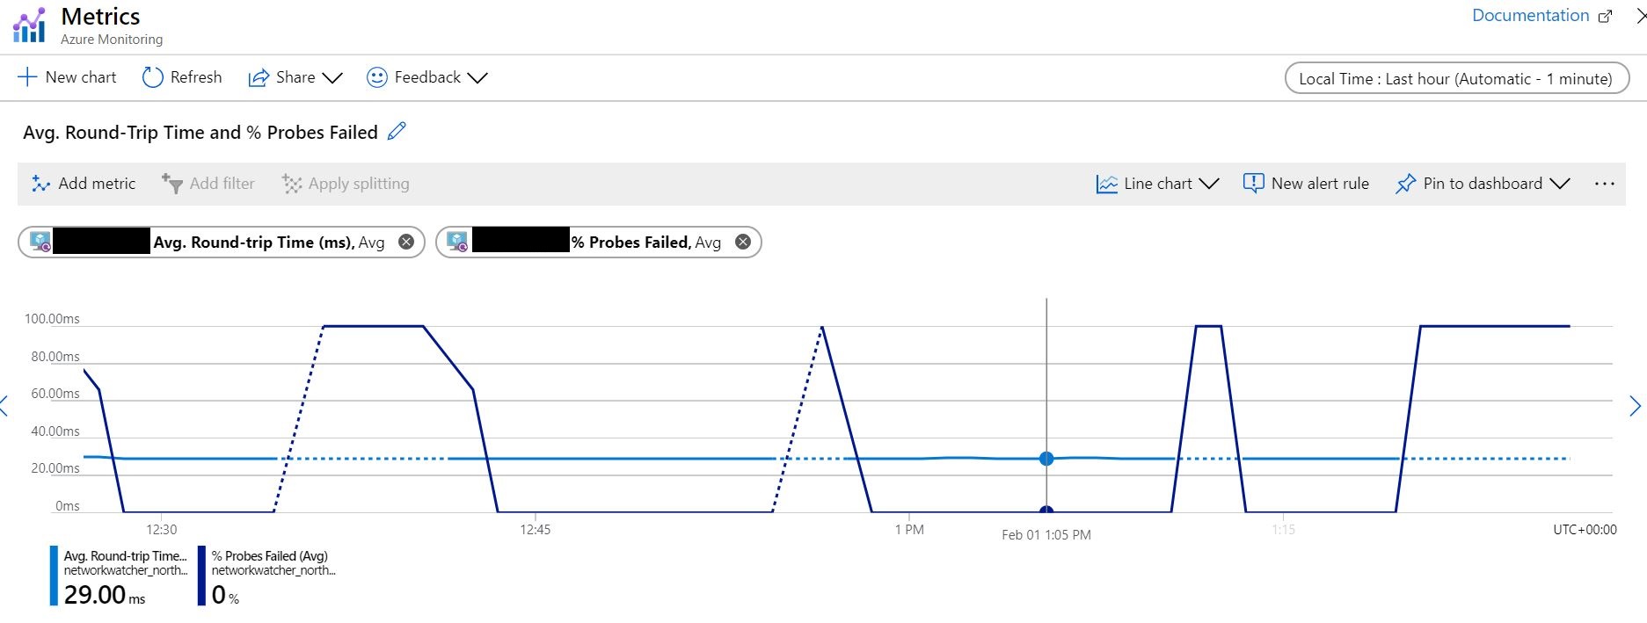
Task: Click the Metrics page heading
Action: click(100, 16)
